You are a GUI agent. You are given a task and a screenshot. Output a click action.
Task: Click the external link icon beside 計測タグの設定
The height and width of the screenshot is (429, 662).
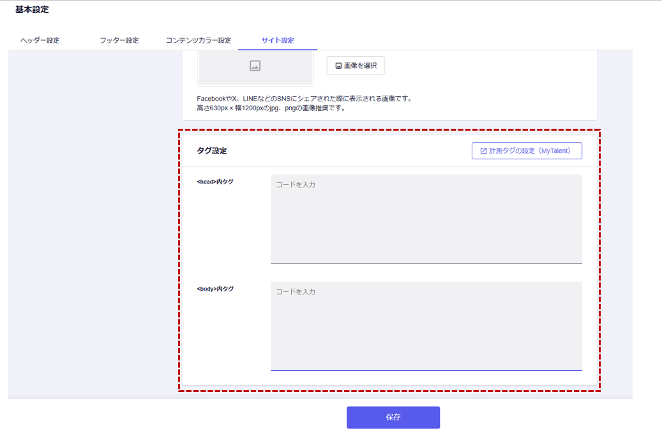click(483, 151)
